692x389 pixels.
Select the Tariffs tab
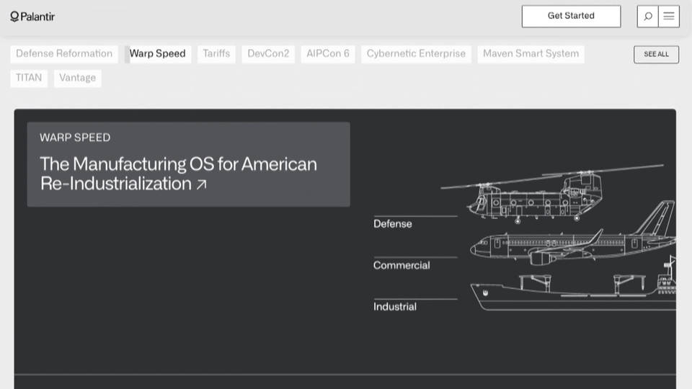216,54
